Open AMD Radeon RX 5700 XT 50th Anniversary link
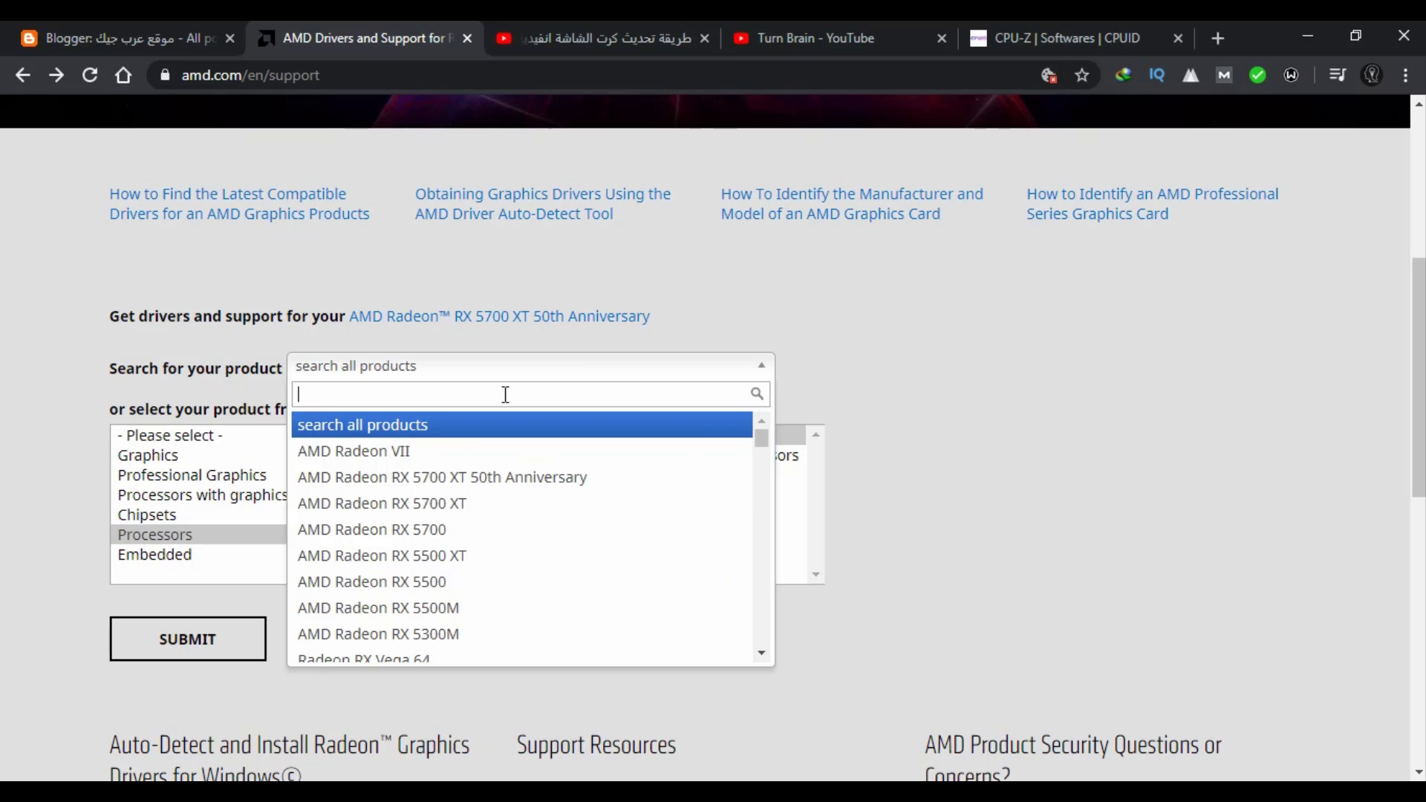Screen dimensions: 1426x802 point(499,316)
